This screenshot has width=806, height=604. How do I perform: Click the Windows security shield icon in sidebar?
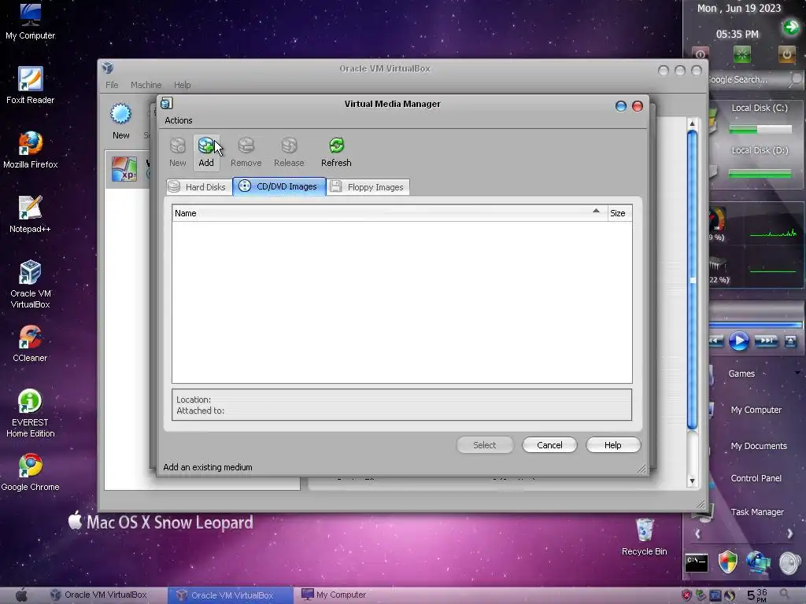728,562
